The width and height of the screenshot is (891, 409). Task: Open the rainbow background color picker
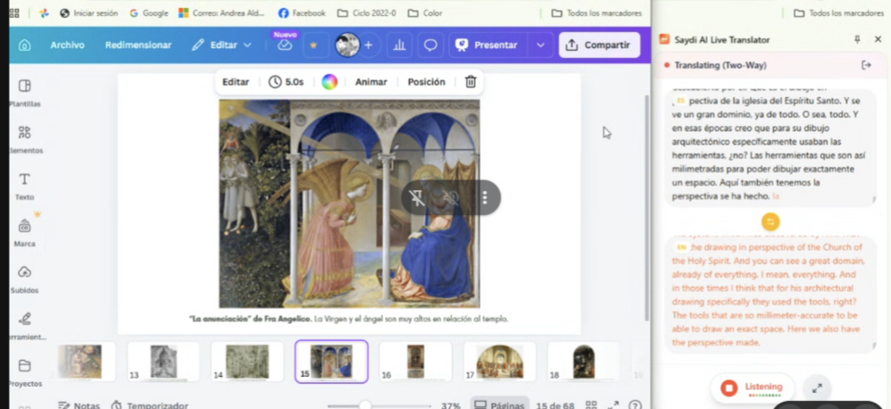point(329,82)
